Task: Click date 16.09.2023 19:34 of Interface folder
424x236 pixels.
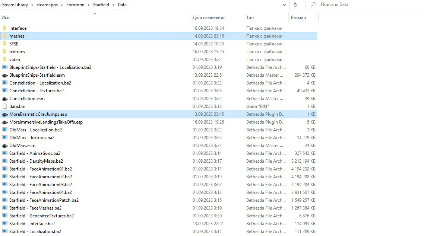Action: [208, 28]
